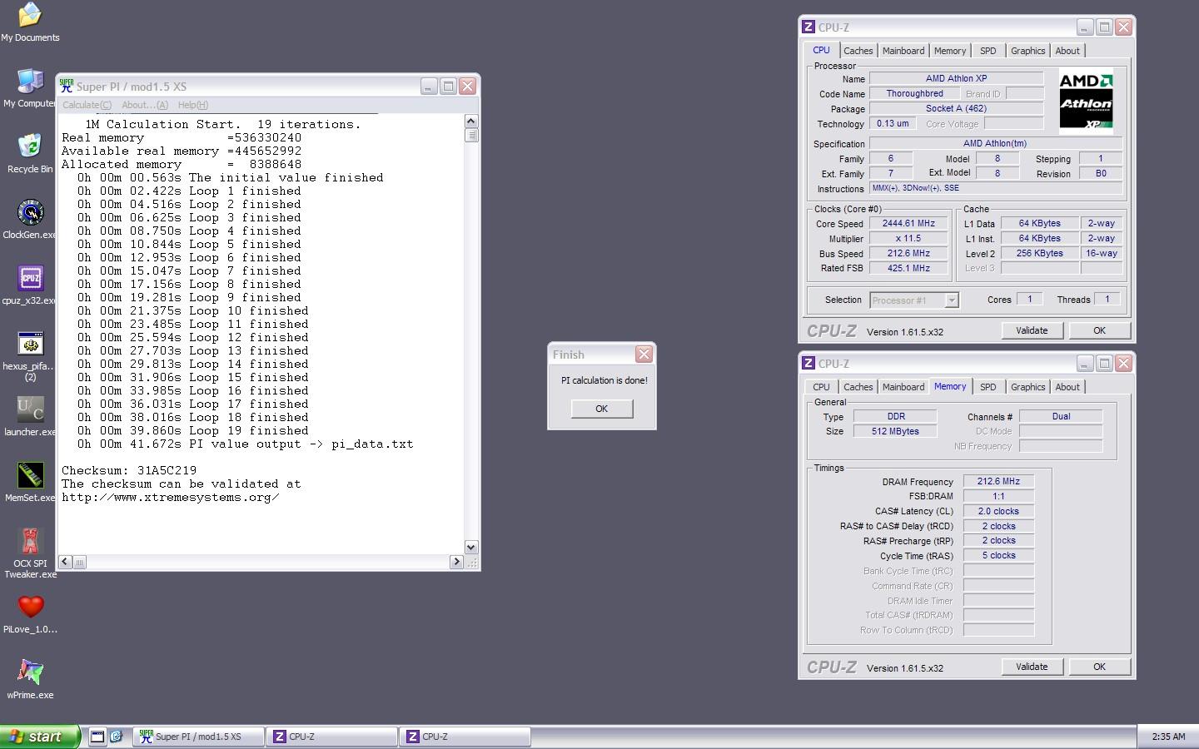Viewport: 1199px width, 749px height.
Task: Click Super PI horizontal scrollbar left arrow
Action: [x=66, y=562]
